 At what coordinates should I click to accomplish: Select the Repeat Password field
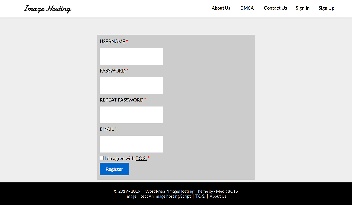pos(131,115)
